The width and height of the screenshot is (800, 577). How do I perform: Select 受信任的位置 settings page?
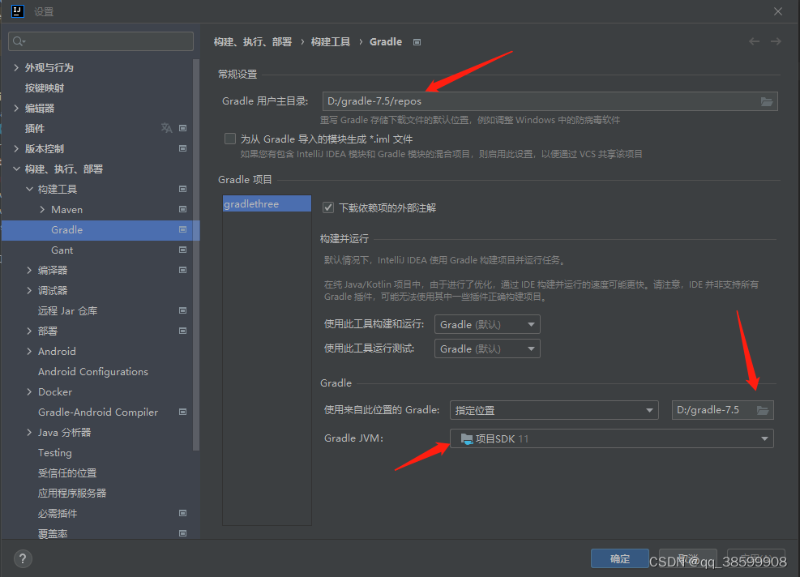tap(67, 473)
